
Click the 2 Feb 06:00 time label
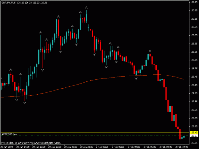150,147
